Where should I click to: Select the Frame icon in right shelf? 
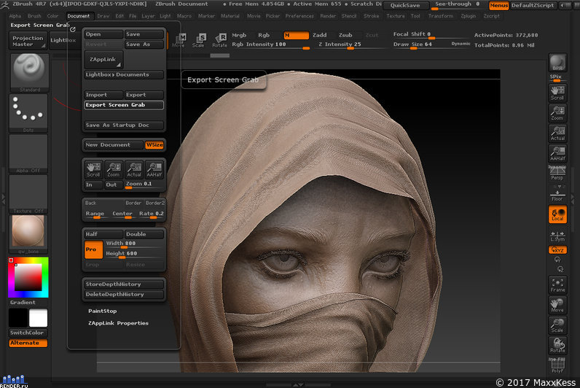pyautogui.click(x=557, y=284)
